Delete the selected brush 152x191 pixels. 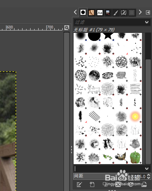118,185
